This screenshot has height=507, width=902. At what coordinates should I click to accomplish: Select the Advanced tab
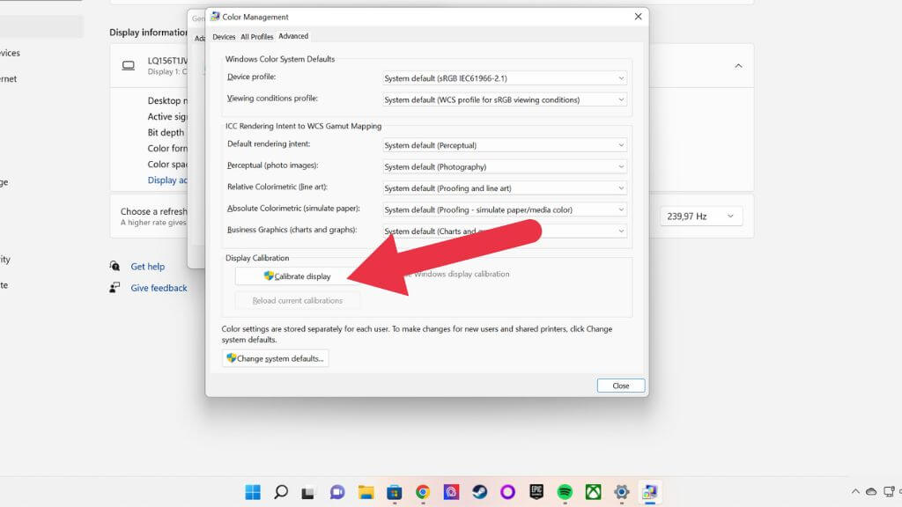[x=293, y=37]
